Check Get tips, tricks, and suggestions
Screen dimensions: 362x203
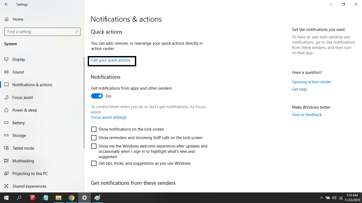coord(94,163)
